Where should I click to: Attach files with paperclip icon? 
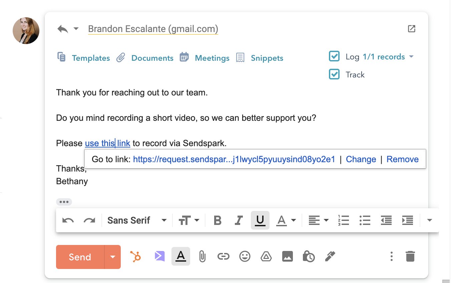pyautogui.click(x=202, y=257)
